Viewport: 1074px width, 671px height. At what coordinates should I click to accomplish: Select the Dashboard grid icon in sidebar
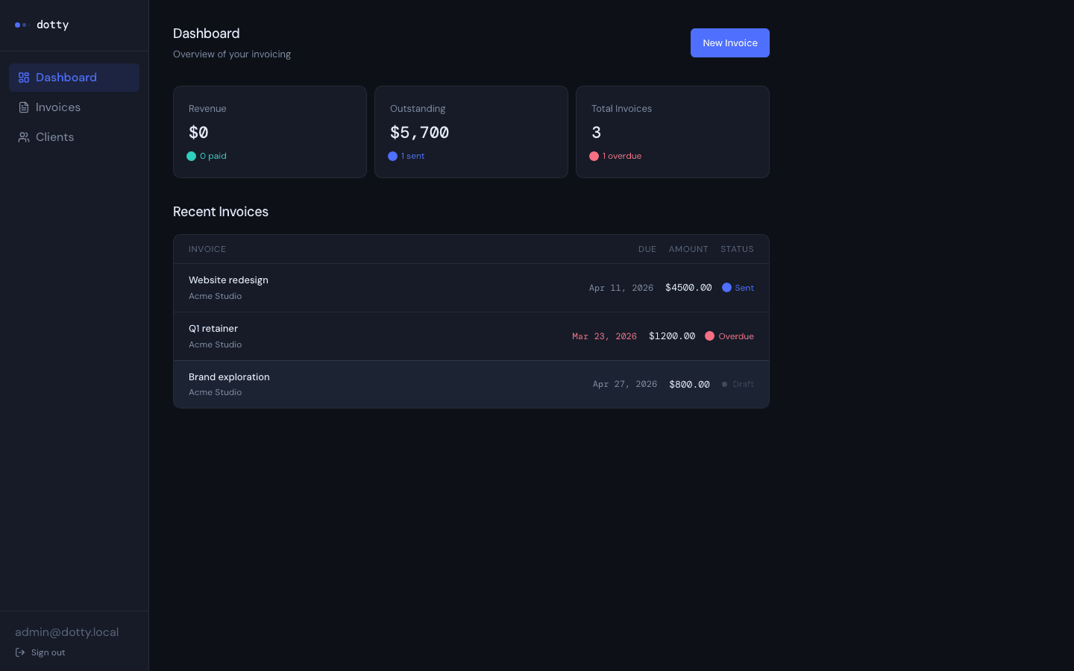click(23, 77)
